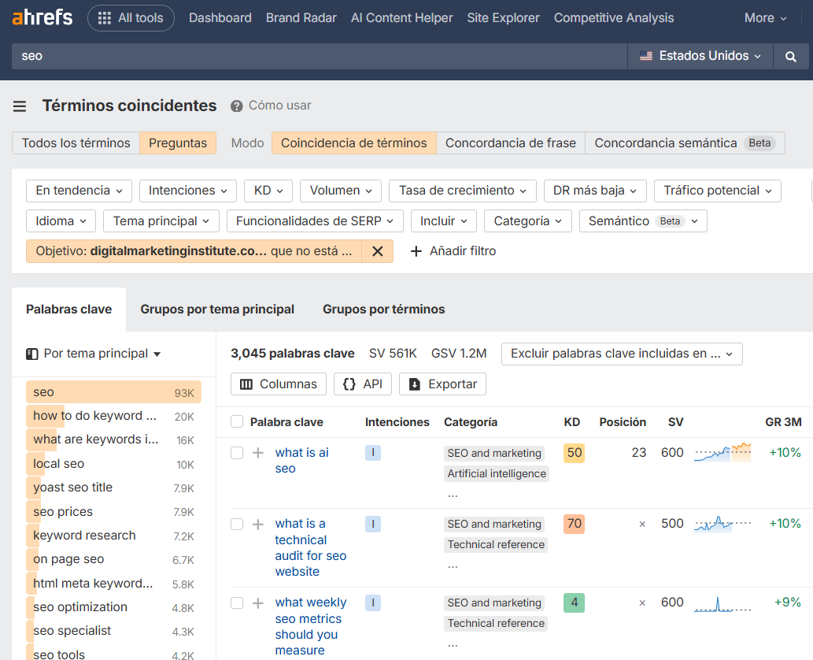Sort by the KD column header

click(x=572, y=422)
